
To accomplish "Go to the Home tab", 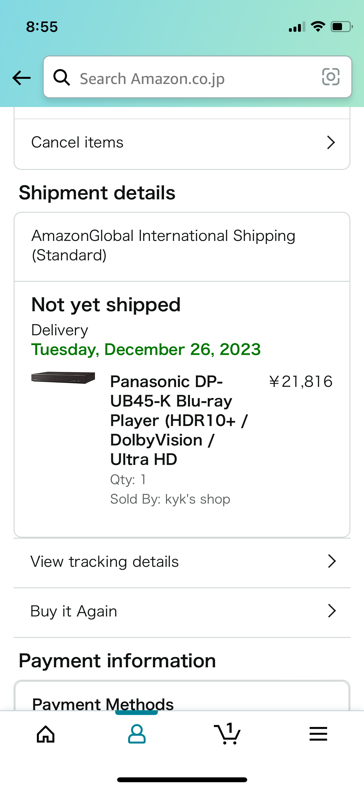I will [46, 734].
